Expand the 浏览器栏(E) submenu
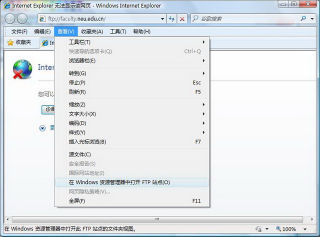Screen dimensions: 320x237 pyautogui.click(x=132, y=60)
